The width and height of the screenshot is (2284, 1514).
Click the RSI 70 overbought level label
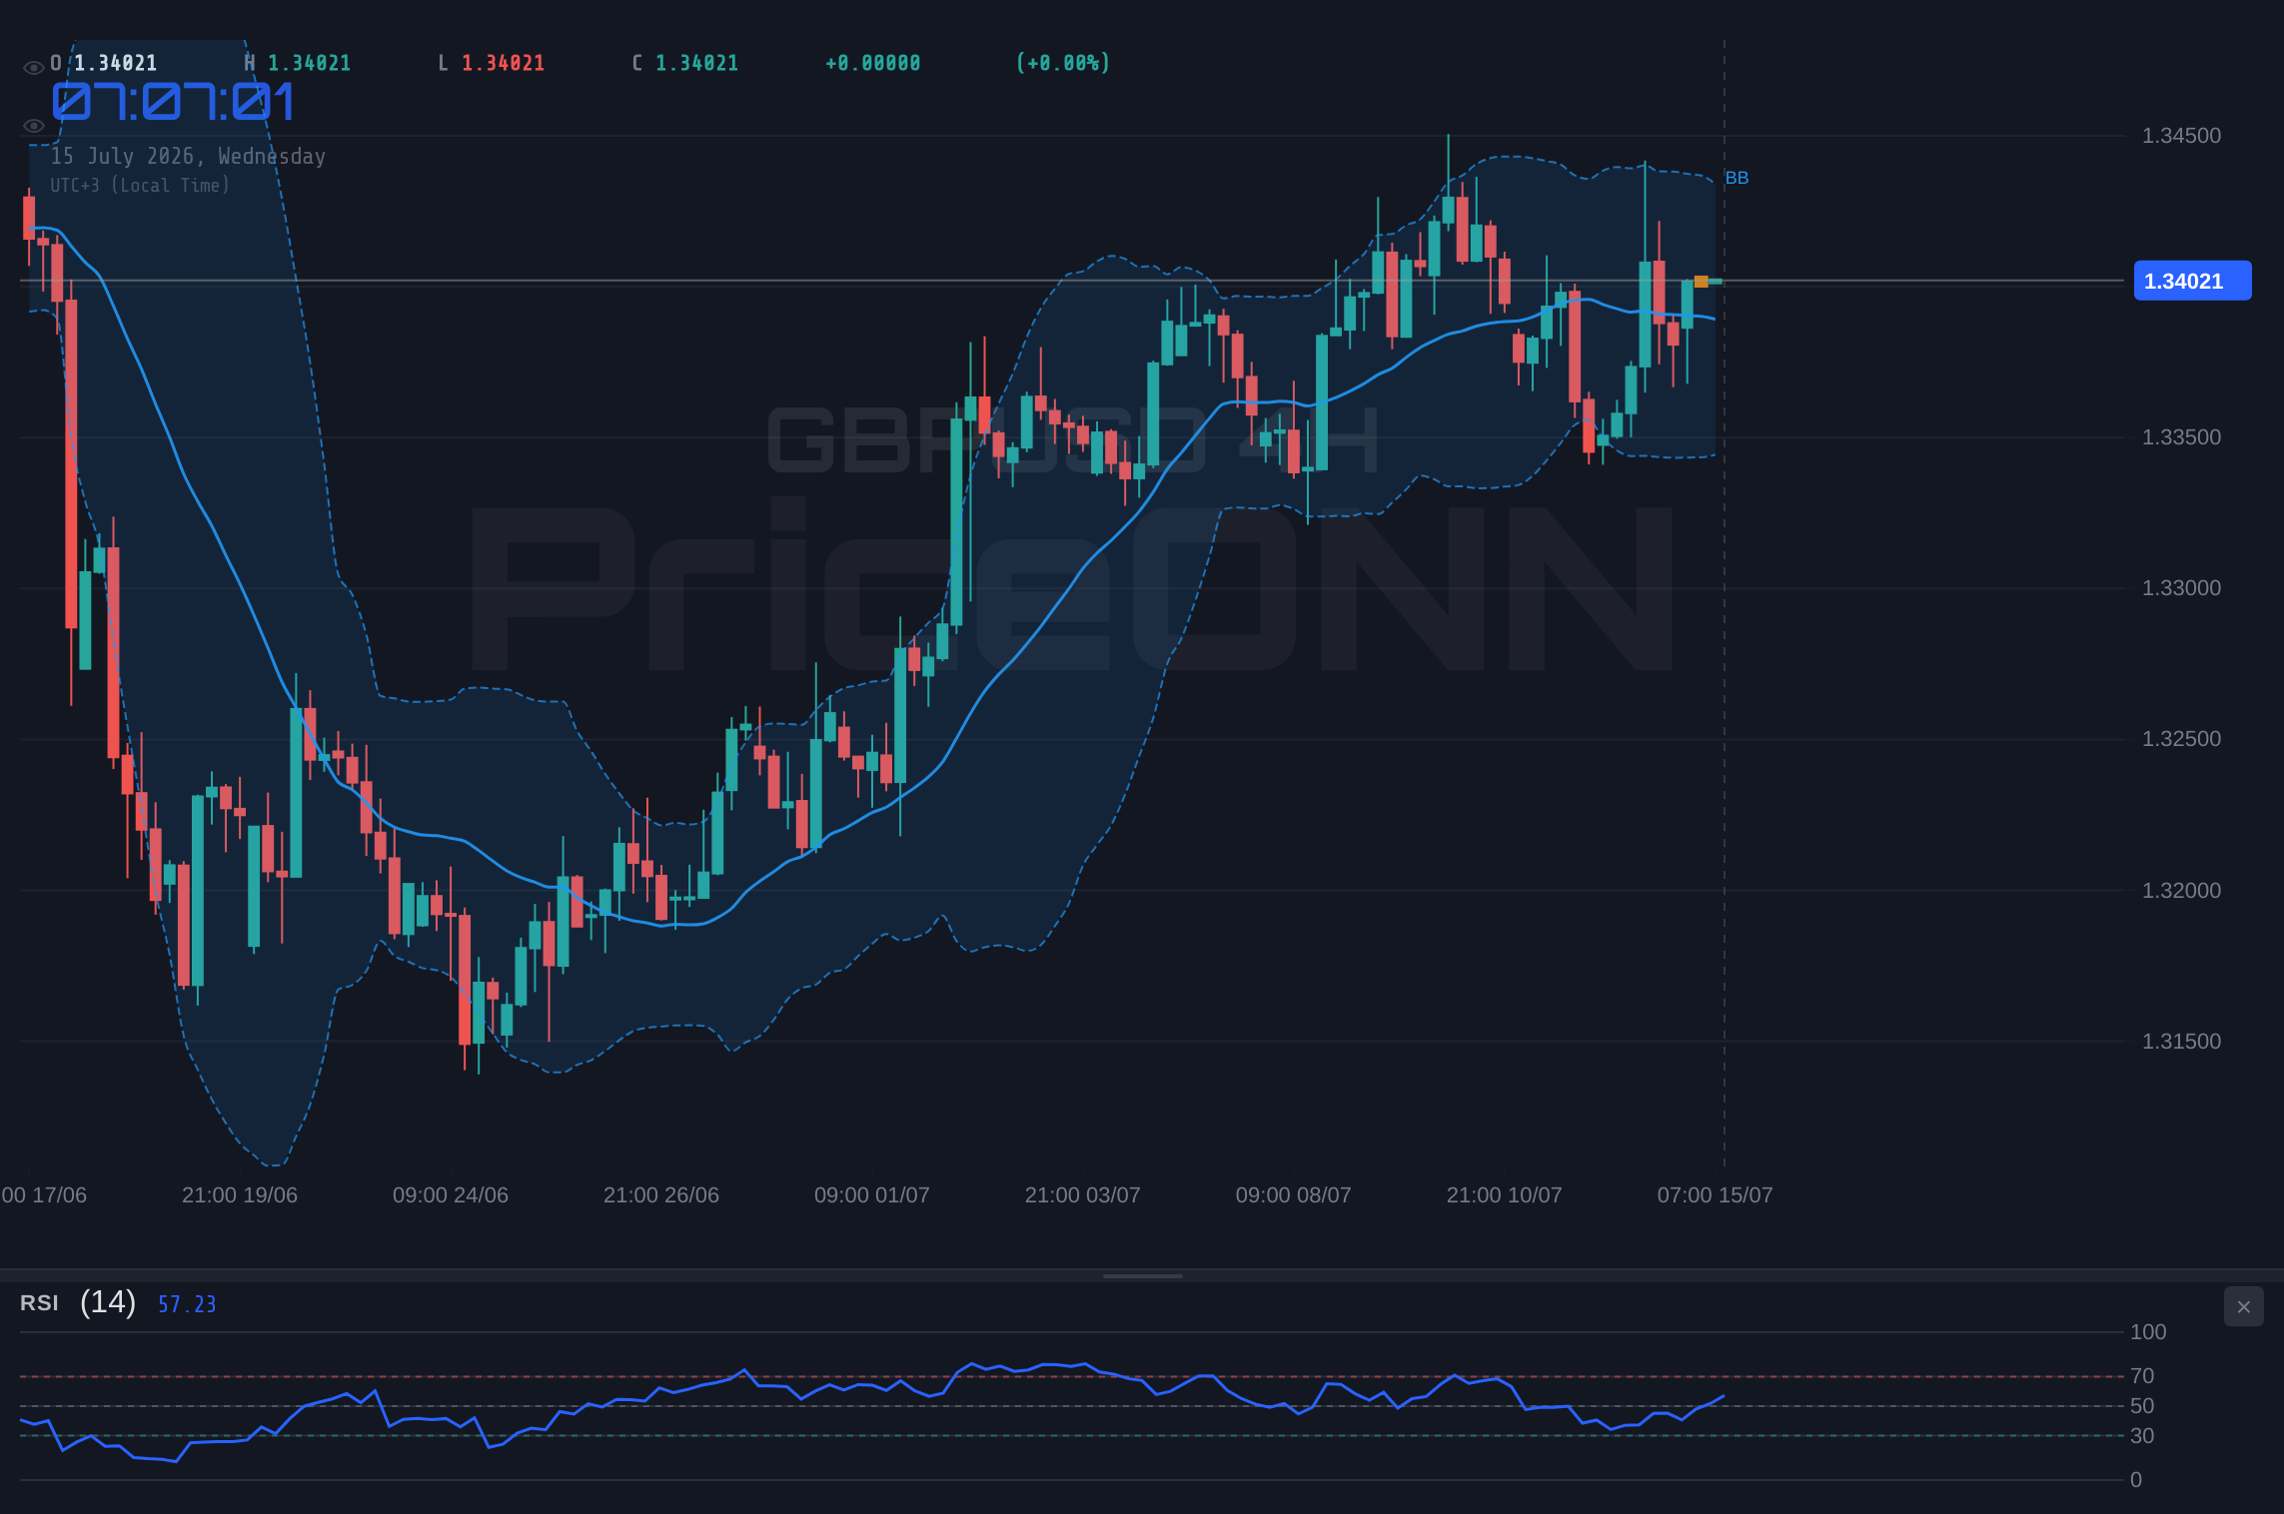coord(2142,1376)
